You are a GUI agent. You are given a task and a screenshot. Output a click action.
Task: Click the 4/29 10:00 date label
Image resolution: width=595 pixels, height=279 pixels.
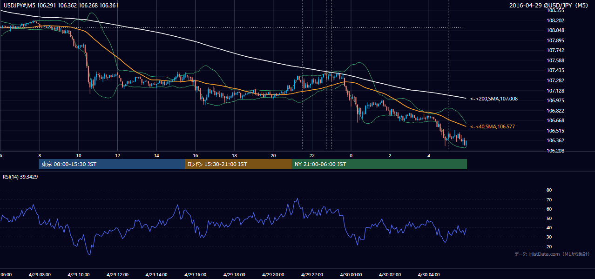pyautogui.click(x=78, y=275)
